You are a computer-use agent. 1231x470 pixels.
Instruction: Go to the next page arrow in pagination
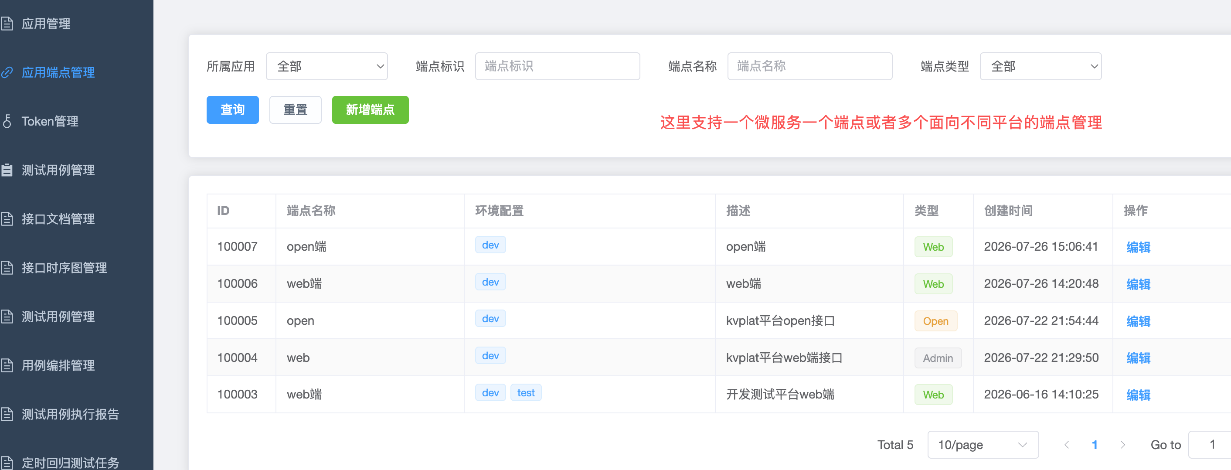coord(1122,445)
